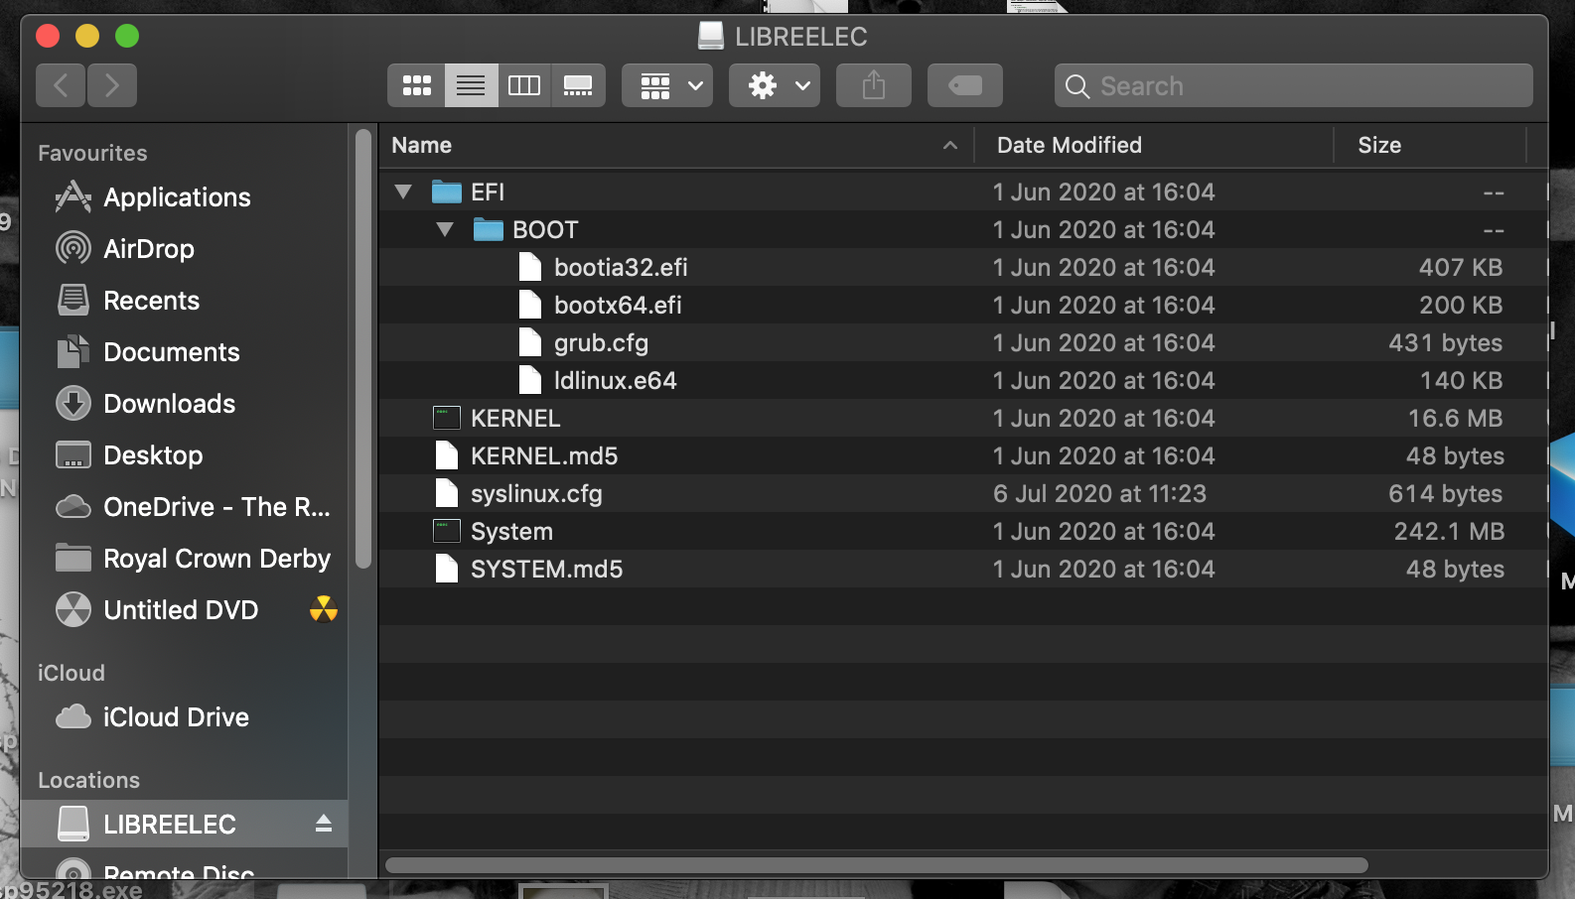The image size is (1575, 899).
Task: Click the Share toolbar button
Action: (873, 86)
